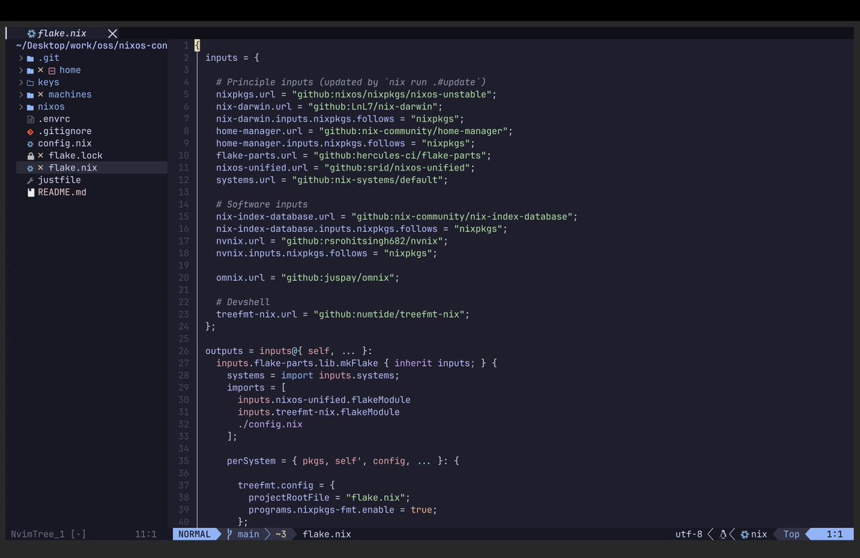Open the .git folder entry
The image size is (860, 558).
(49, 58)
